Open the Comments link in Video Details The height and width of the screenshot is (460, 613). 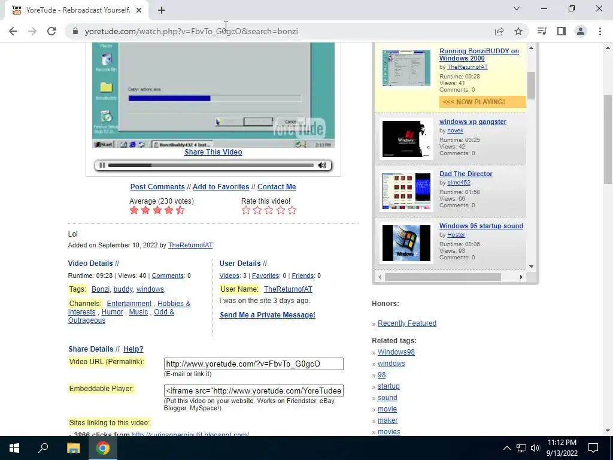tap(168, 276)
